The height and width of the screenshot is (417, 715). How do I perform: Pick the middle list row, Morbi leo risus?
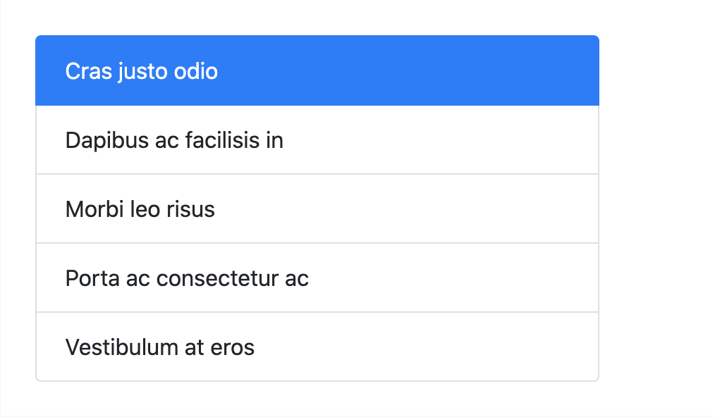coord(317,209)
